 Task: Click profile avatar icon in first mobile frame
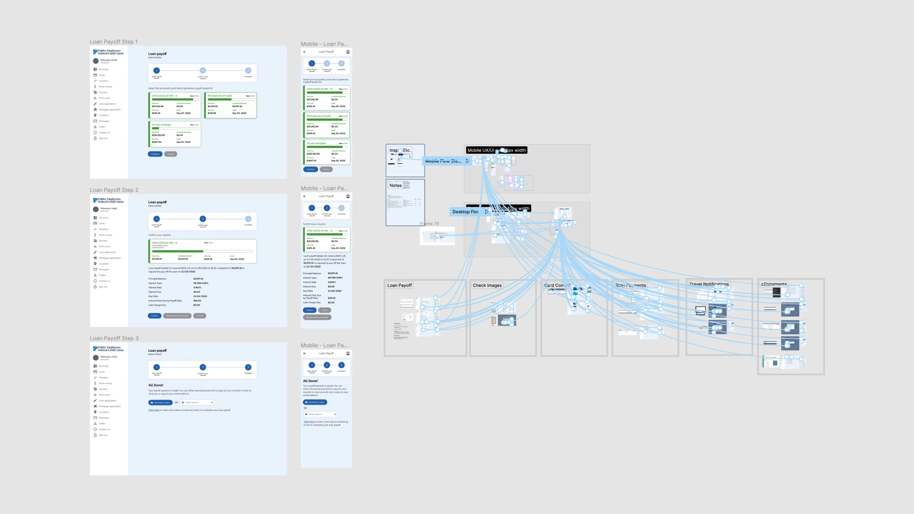coord(348,52)
